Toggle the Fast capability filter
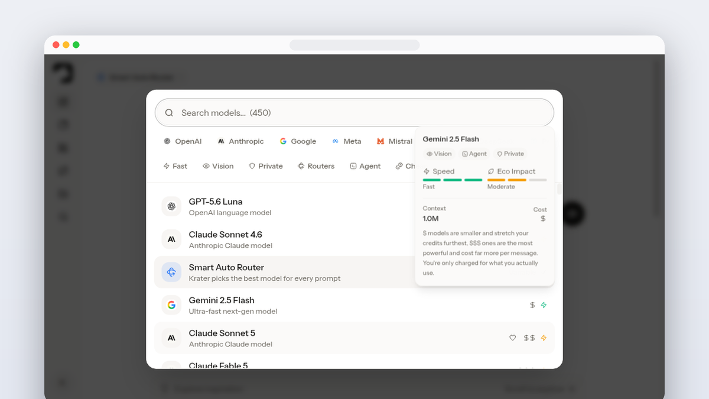 point(175,166)
